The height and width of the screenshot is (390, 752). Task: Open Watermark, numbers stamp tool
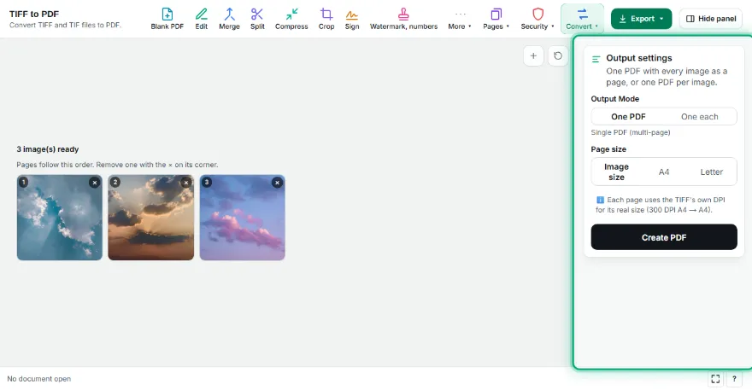point(403,19)
